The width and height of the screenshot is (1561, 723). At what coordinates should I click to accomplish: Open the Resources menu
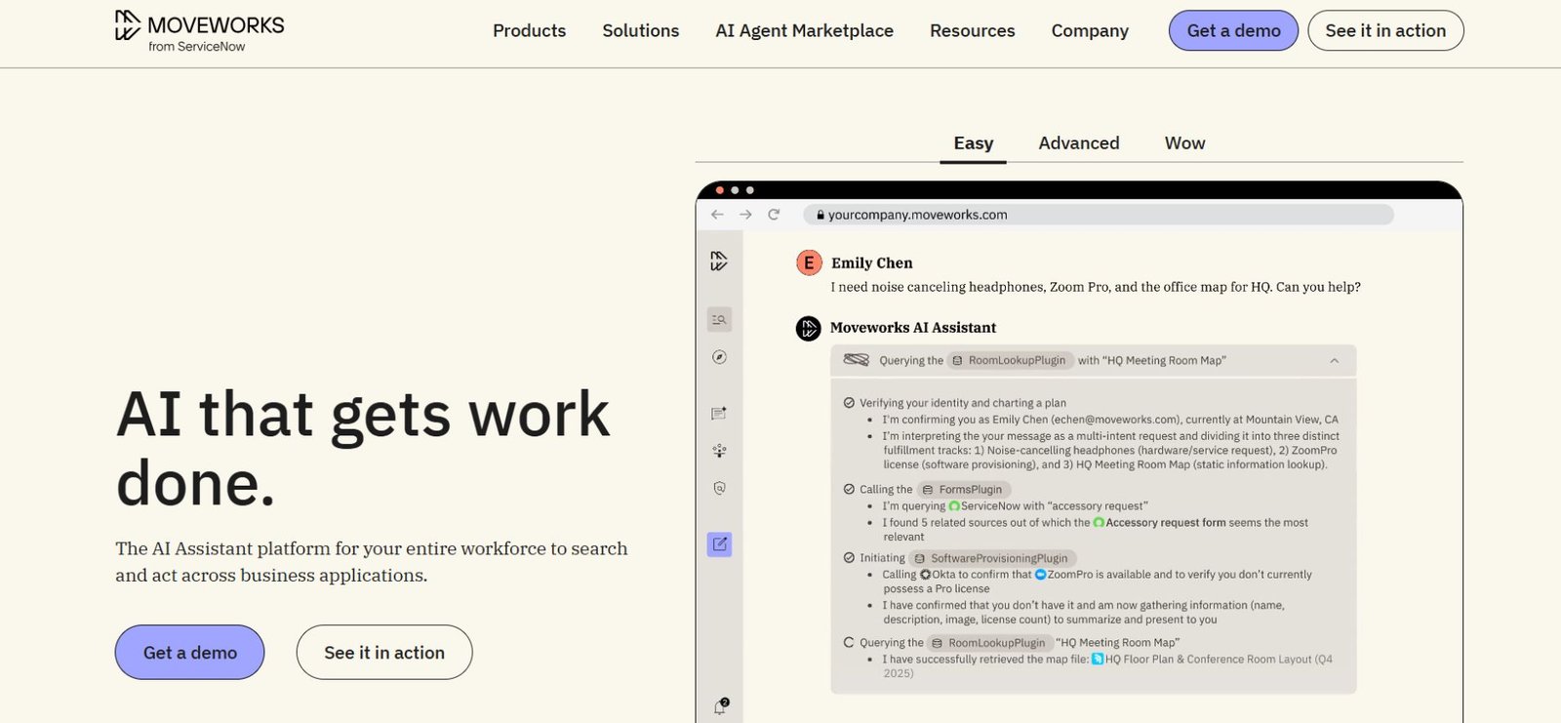(972, 30)
